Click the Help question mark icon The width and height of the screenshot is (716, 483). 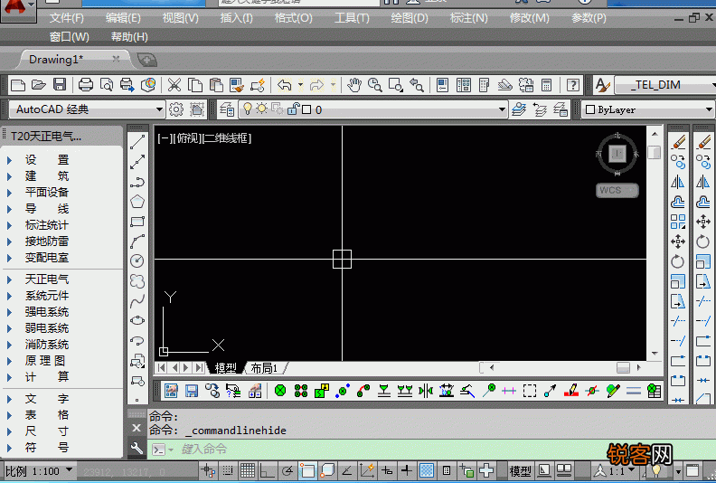[572, 85]
